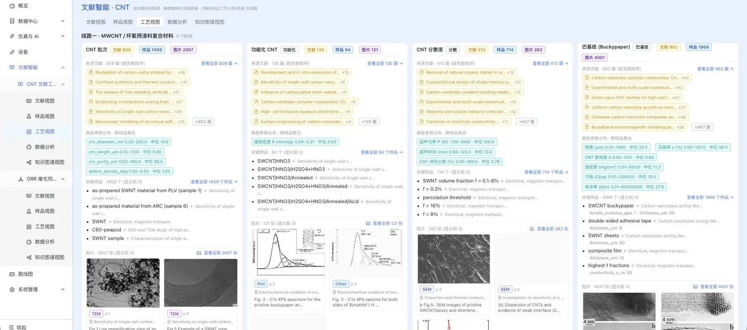Collapse the CNT 文献工... submenu chevron
Image resolution: width=747 pixels, height=330 pixels.
pos(63,84)
